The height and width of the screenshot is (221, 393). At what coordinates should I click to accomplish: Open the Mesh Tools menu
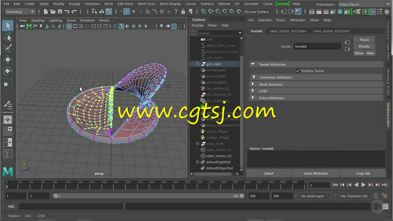point(146,4)
